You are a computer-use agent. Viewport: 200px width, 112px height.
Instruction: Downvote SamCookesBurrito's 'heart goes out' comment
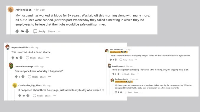point(121,92)
